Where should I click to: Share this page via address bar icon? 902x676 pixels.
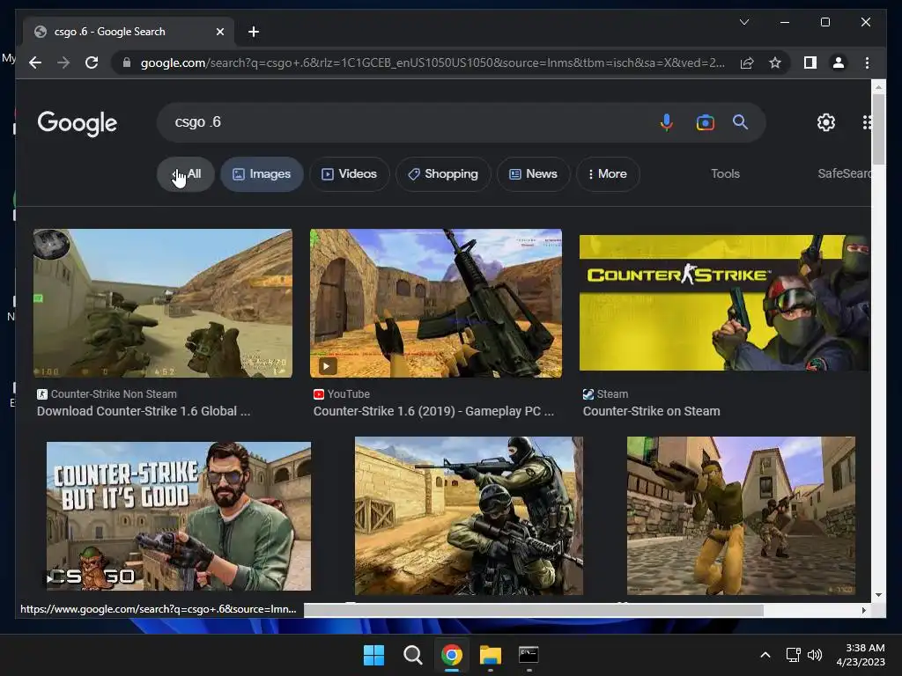click(747, 62)
